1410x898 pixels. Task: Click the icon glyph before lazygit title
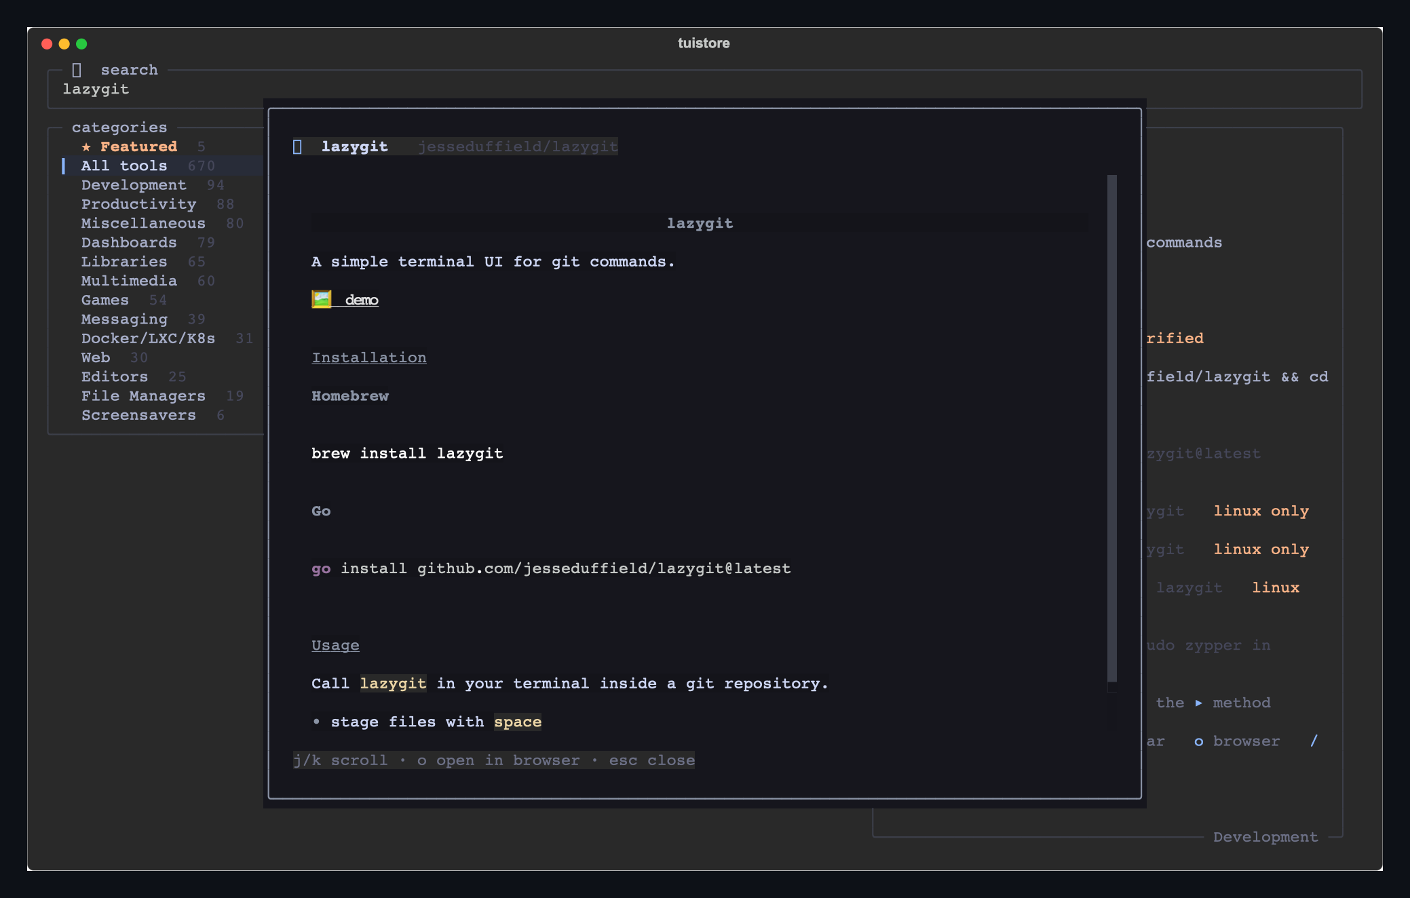(297, 147)
